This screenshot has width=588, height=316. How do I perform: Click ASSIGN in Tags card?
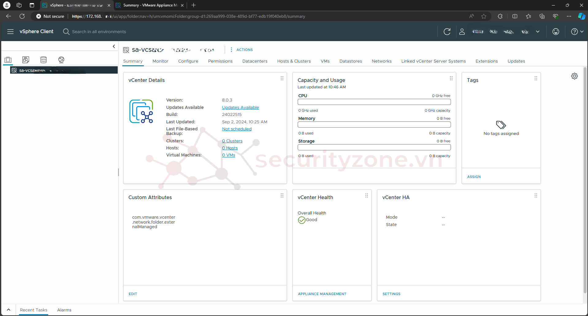(x=474, y=177)
